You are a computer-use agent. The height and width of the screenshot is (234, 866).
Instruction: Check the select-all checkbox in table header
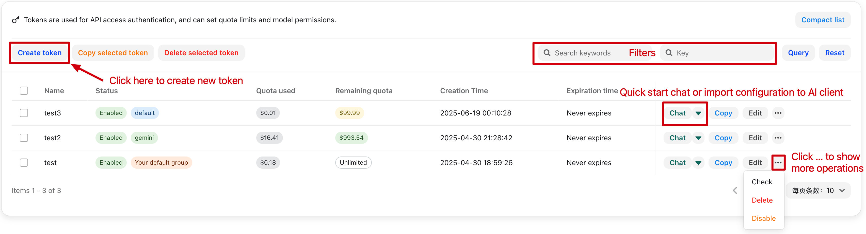click(24, 90)
